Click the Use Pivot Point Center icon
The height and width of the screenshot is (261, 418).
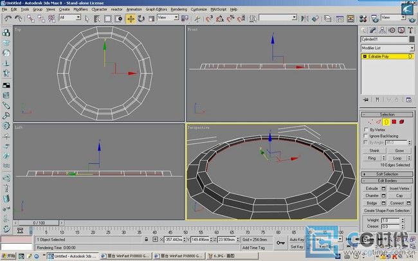185,19
